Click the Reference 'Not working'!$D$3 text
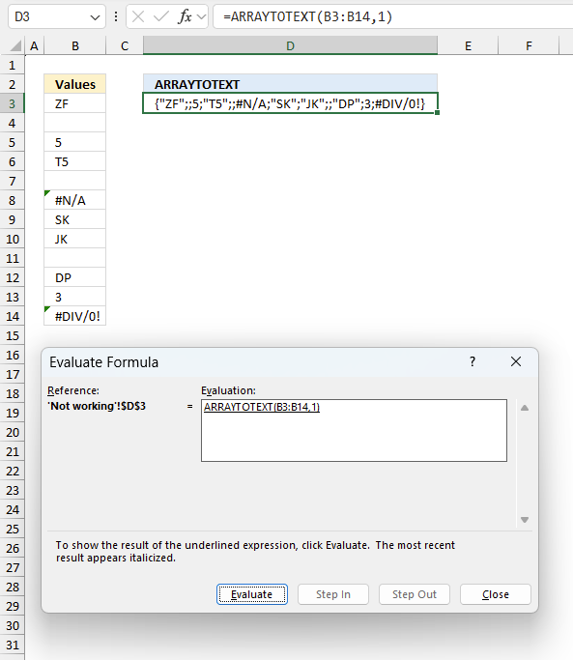 pyautogui.click(x=97, y=406)
